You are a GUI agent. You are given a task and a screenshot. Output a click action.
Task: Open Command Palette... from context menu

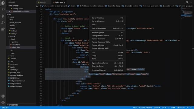107,70
